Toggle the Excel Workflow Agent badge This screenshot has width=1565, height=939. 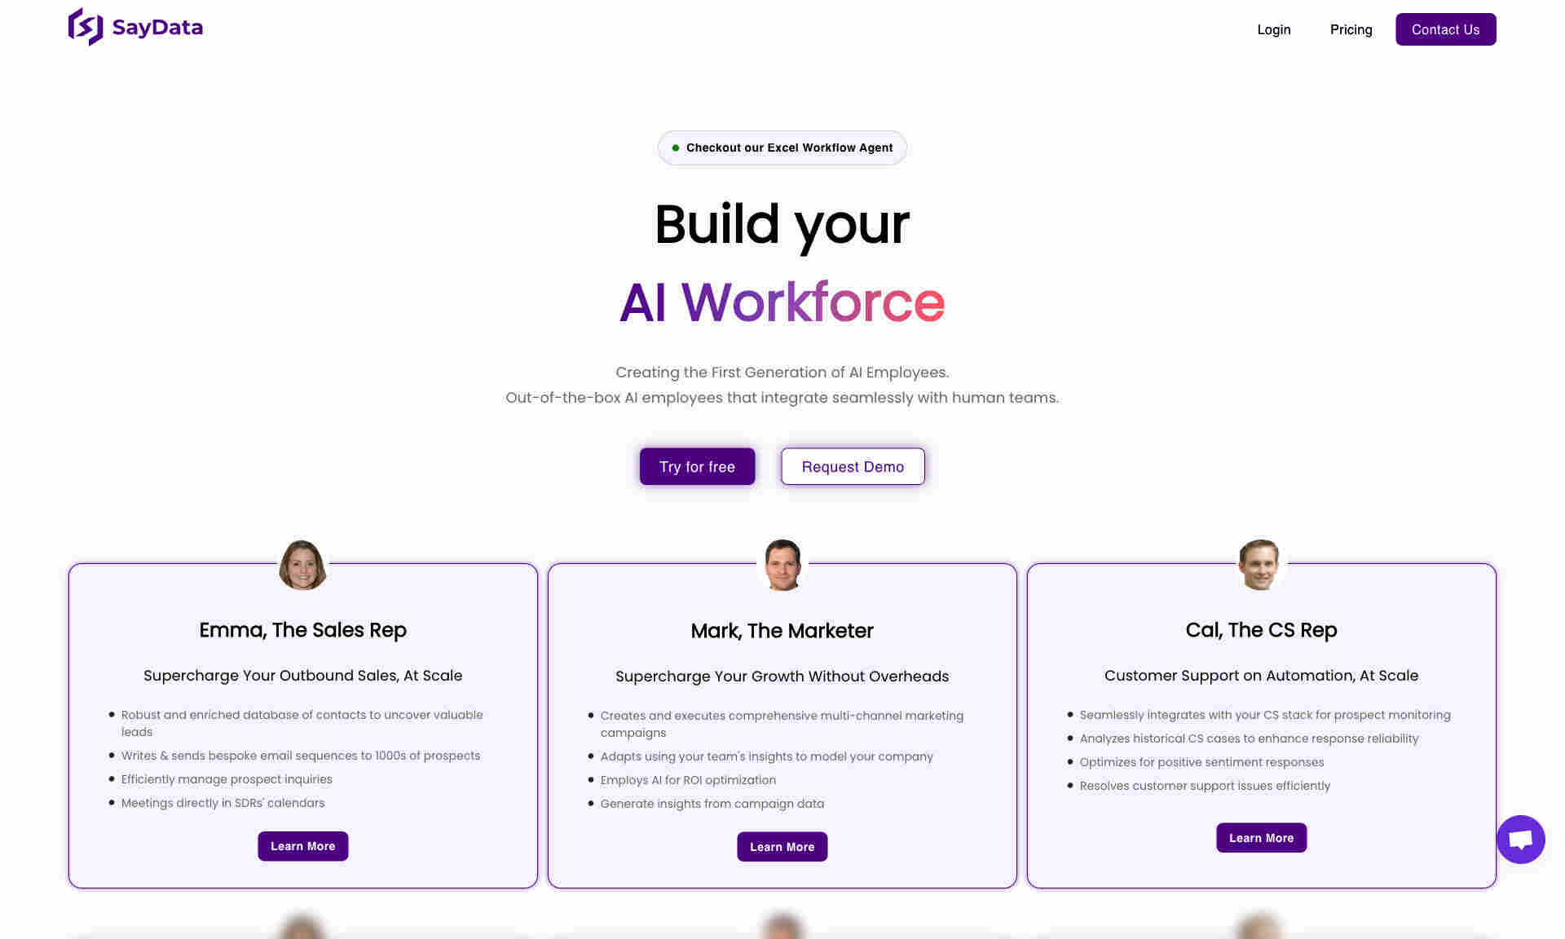click(x=782, y=147)
